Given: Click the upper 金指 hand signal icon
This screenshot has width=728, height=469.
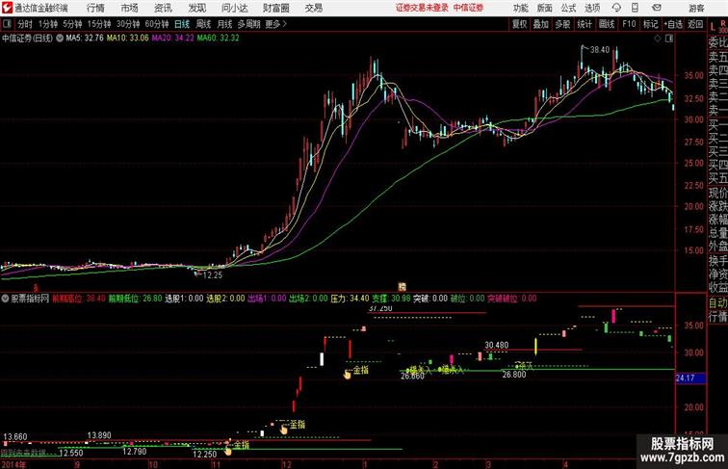Looking at the screenshot, I should click(x=348, y=375).
